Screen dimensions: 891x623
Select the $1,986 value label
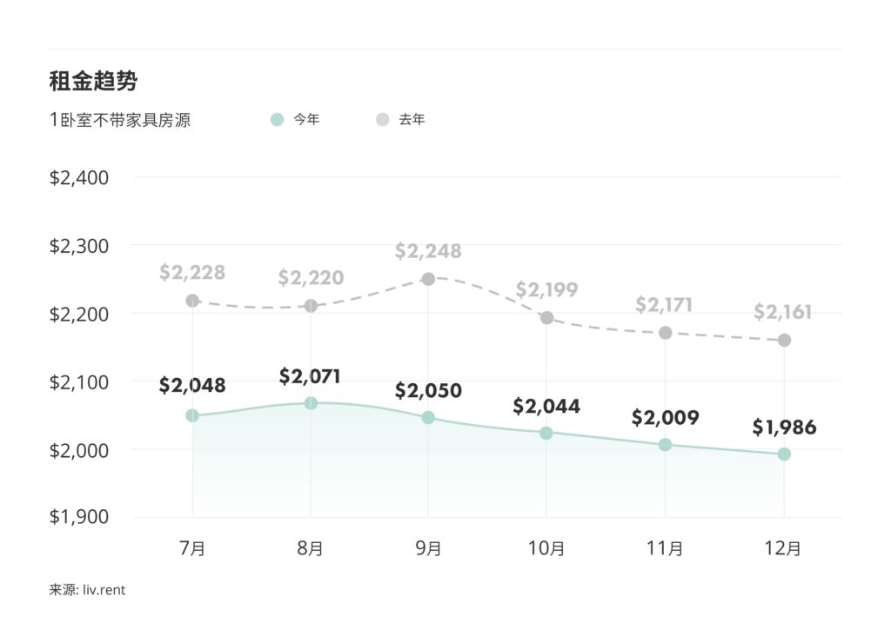pyautogui.click(x=784, y=427)
